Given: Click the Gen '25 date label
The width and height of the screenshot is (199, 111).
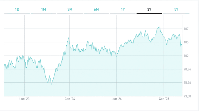Looking at the screenshot, I should [x=164, y=99].
